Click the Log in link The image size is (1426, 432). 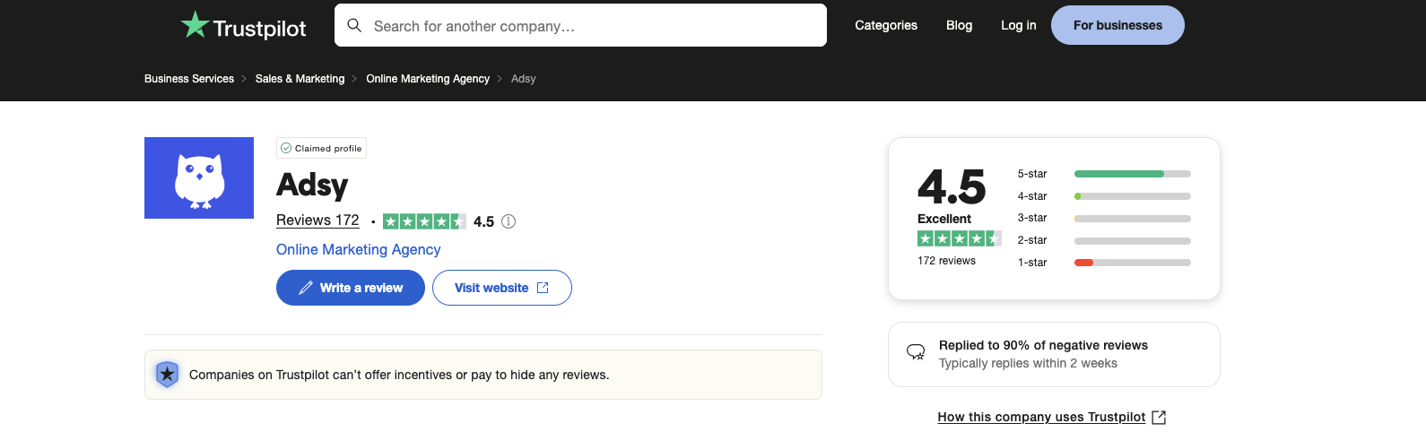tap(1018, 25)
